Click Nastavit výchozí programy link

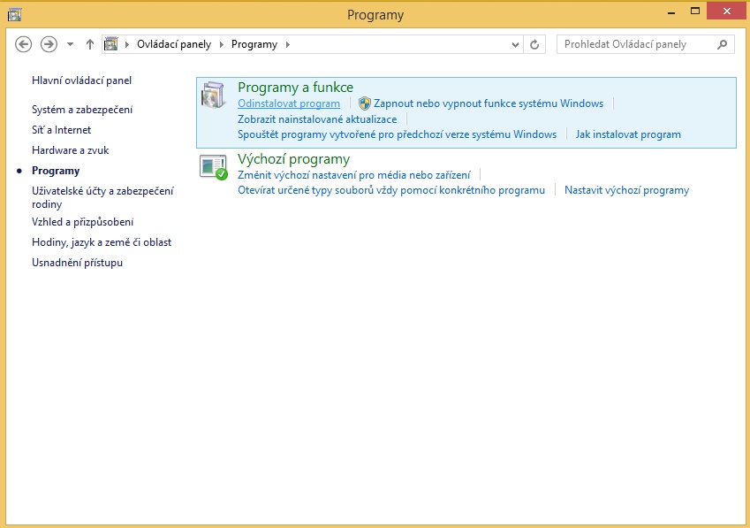pos(626,190)
